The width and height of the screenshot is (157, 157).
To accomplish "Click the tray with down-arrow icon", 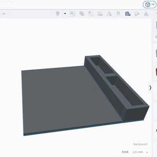I will tap(146, 14).
